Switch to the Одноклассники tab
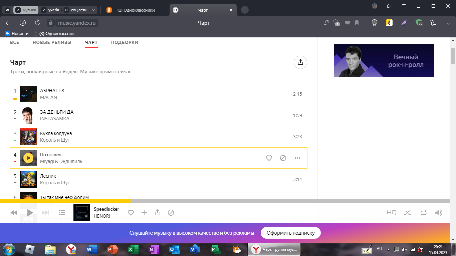 (x=136, y=10)
